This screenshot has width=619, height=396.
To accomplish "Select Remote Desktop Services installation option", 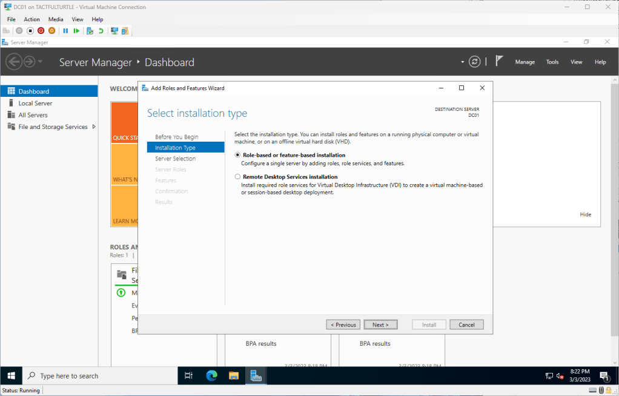I will 237,177.
